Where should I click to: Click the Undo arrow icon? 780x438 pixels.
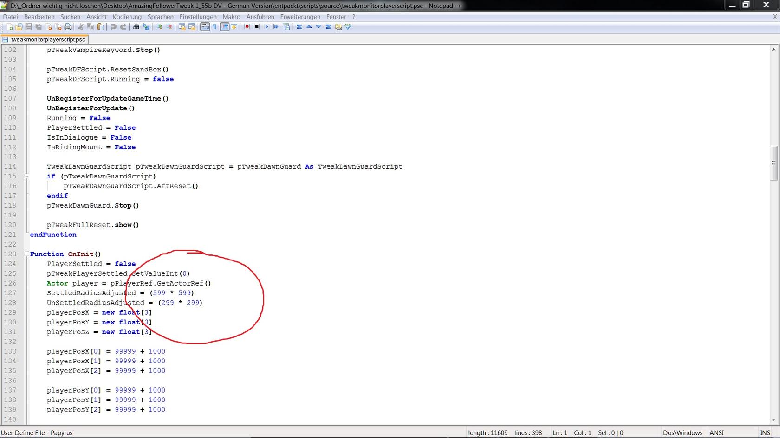click(113, 27)
